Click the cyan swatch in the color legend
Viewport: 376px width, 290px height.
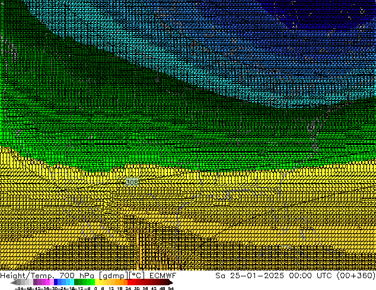pyautogui.click(x=72, y=282)
